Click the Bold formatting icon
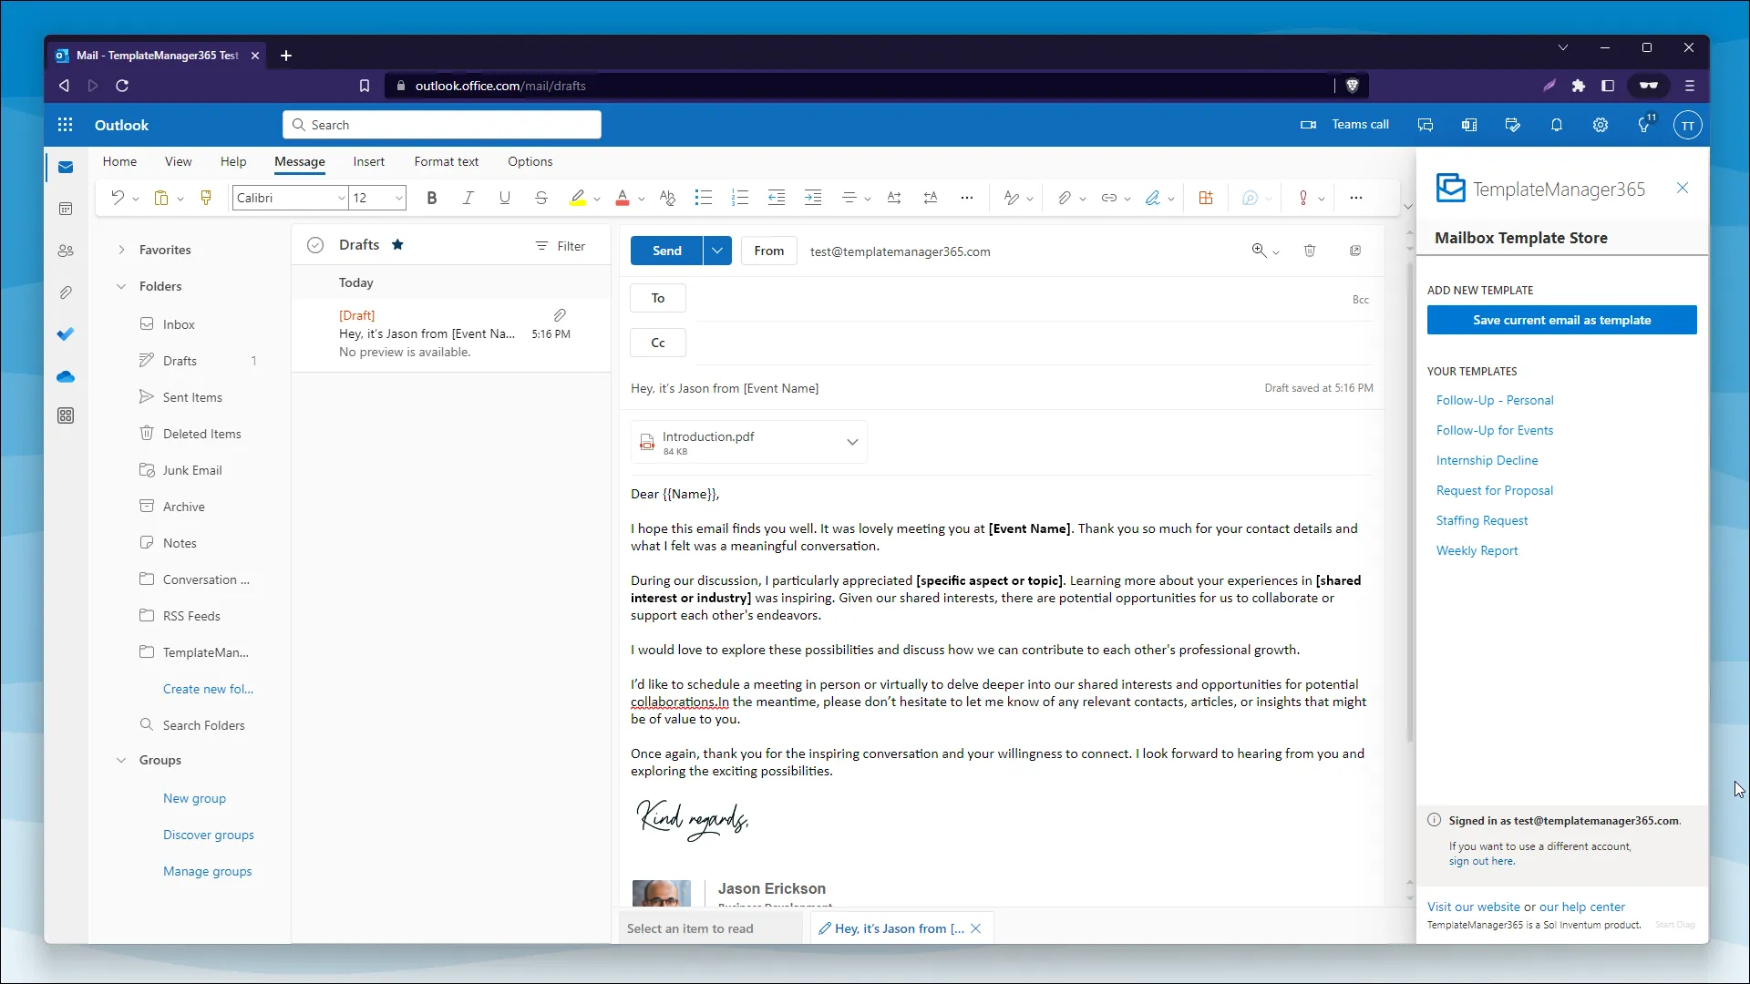The image size is (1750, 984). click(432, 198)
